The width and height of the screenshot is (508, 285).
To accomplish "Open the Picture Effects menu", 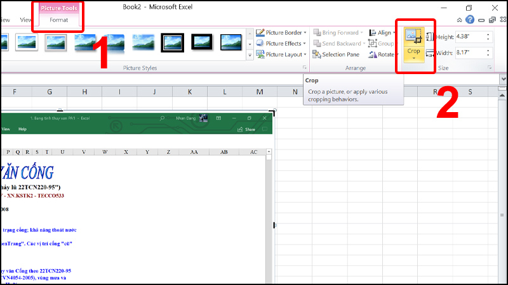I will point(282,44).
